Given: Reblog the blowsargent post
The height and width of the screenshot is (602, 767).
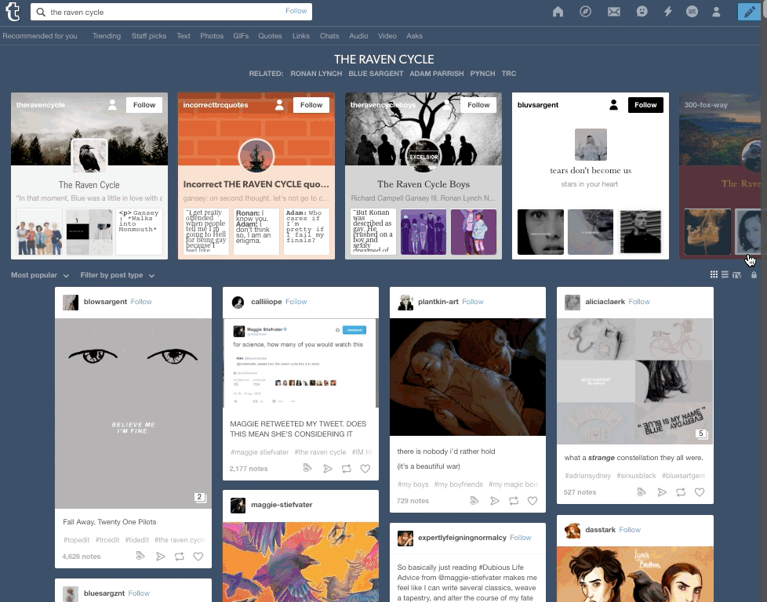Looking at the screenshot, I should (180, 557).
